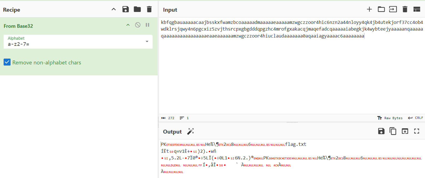Load a recipe via the folder icon
The height and width of the screenshot is (178, 425).
pyautogui.click(x=137, y=9)
